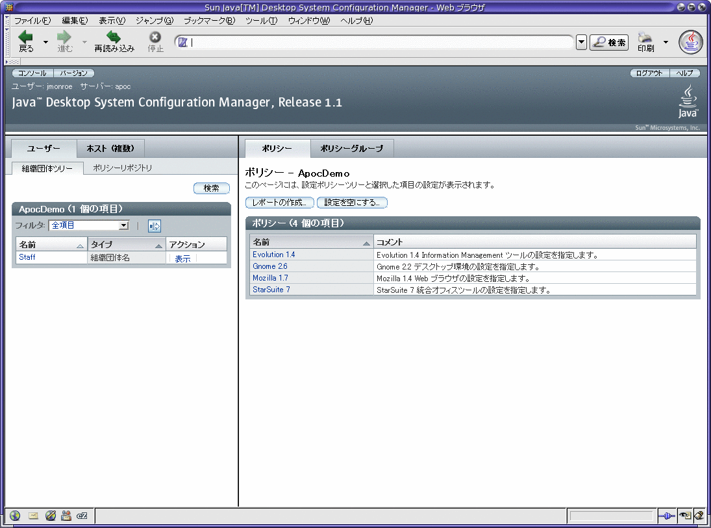Click the コメント column header
The width and height of the screenshot is (711, 528).
tap(535, 242)
